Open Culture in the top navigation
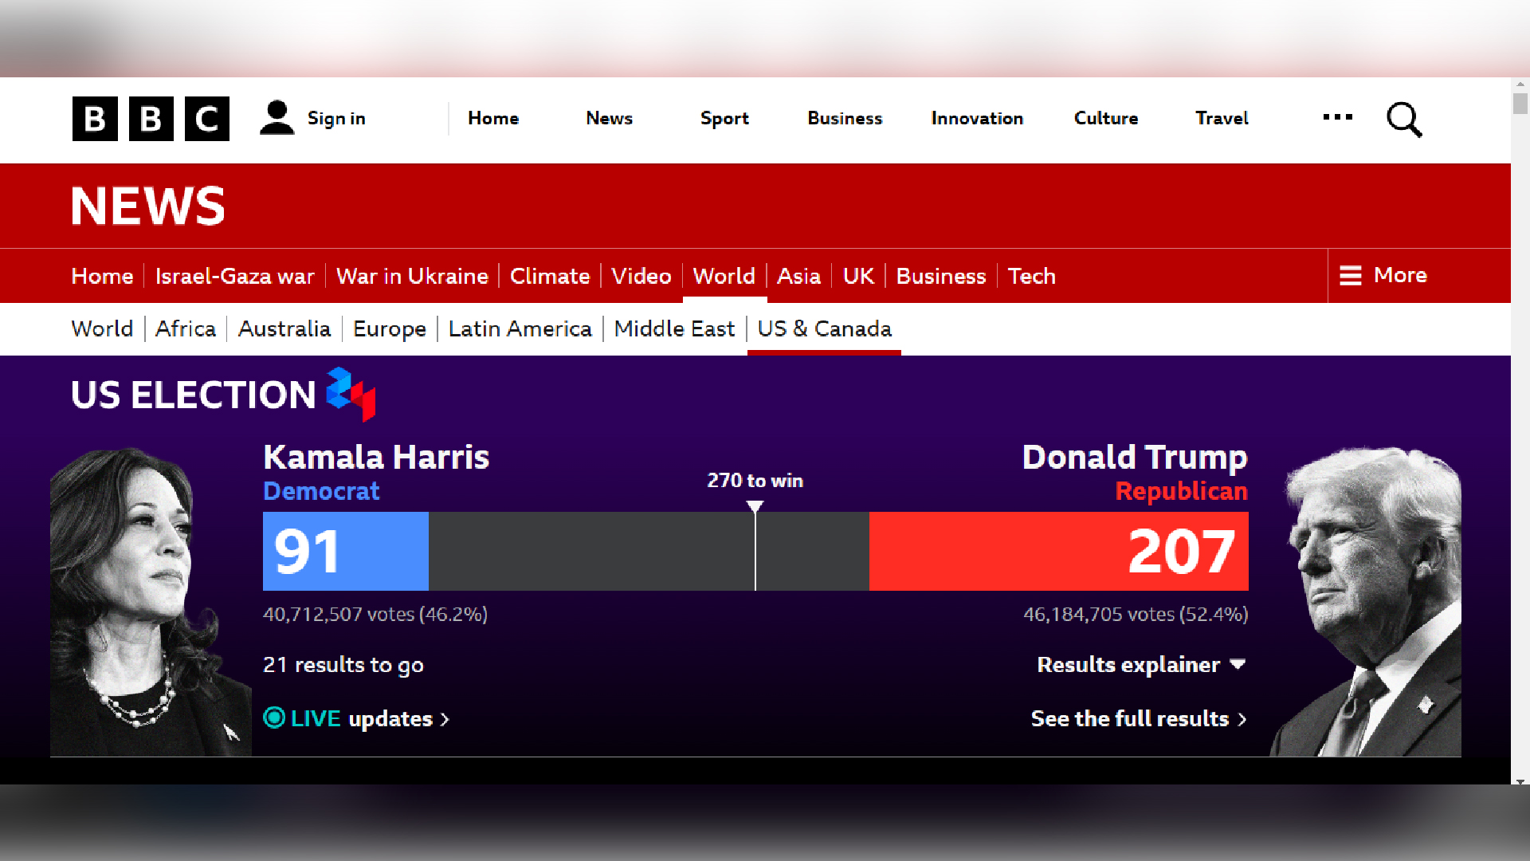 pos(1106,119)
